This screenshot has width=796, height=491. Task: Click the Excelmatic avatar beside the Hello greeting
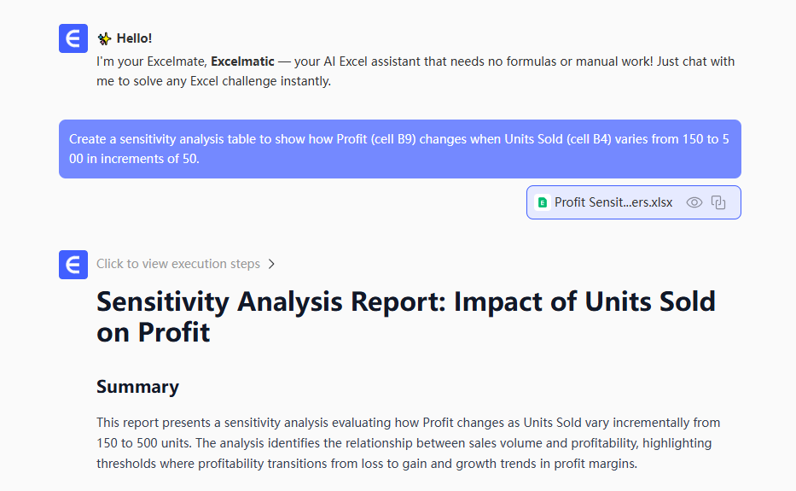[x=73, y=38]
